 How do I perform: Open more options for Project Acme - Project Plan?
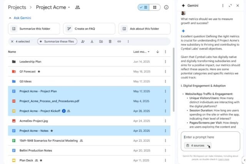click(165, 91)
